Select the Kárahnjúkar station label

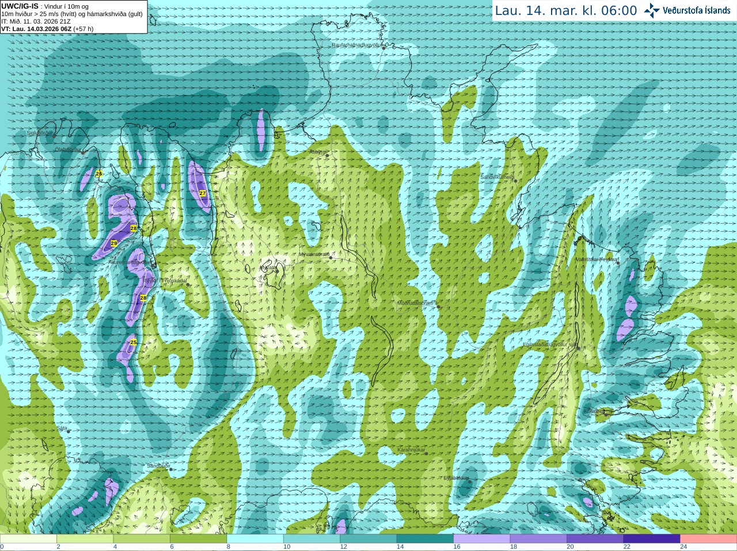[x=411, y=450]
